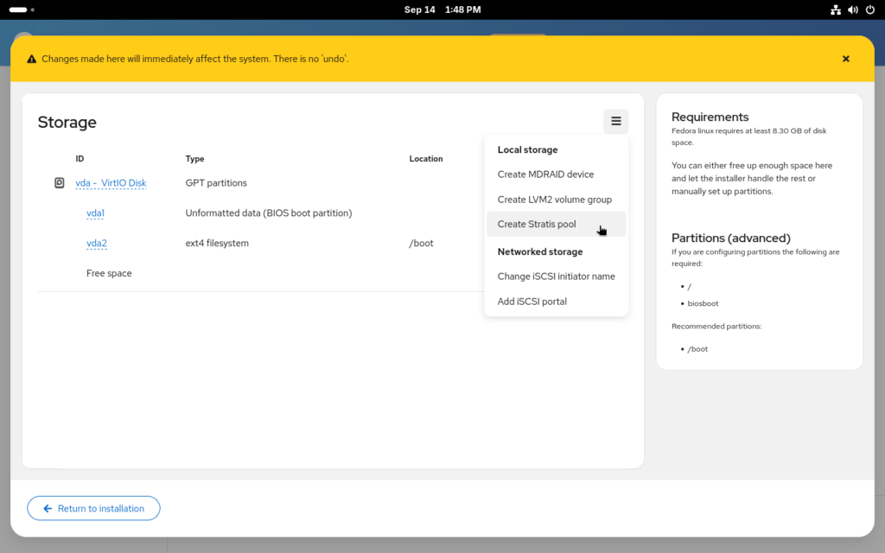This screenshot has width=885, height=553.
Task: Open the activities pill in top bar
Action: click(x=22, y=10)
